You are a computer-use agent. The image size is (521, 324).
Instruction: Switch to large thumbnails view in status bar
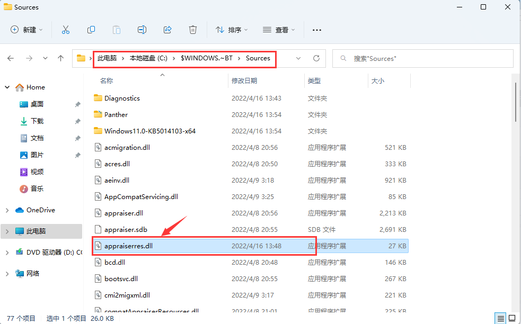coord(513,318)
